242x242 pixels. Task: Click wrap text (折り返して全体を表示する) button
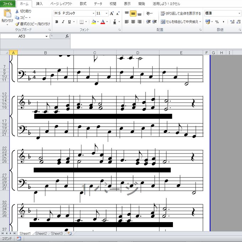(x=181, y=14)
